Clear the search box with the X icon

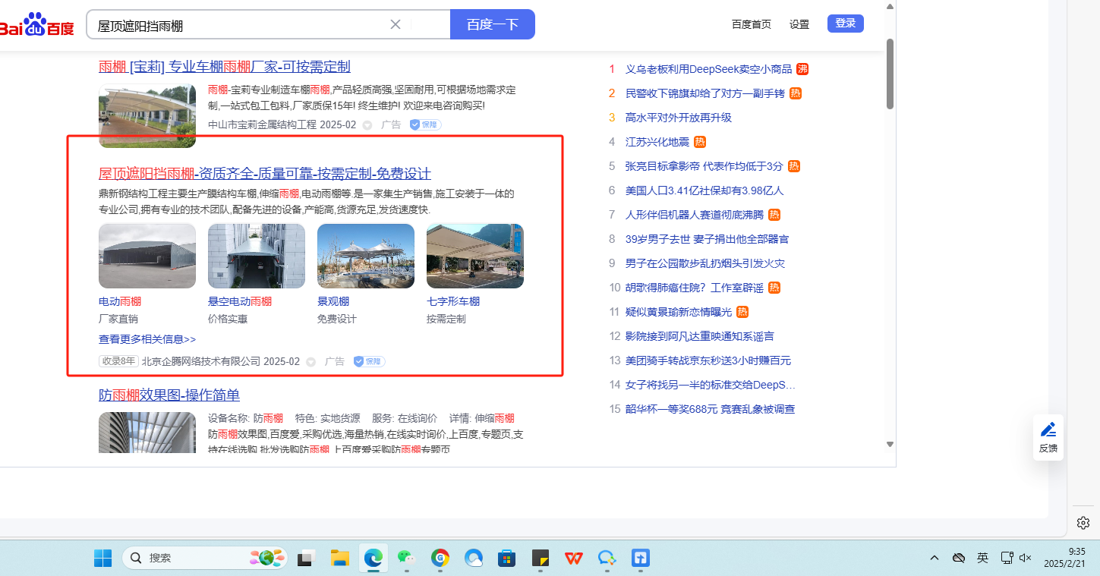pyautogui.click(x=396, y=24)
